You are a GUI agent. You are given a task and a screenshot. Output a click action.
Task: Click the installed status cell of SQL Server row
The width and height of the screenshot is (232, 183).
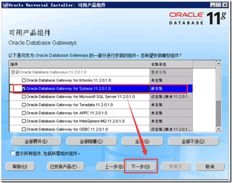click(x=171, y=97)
